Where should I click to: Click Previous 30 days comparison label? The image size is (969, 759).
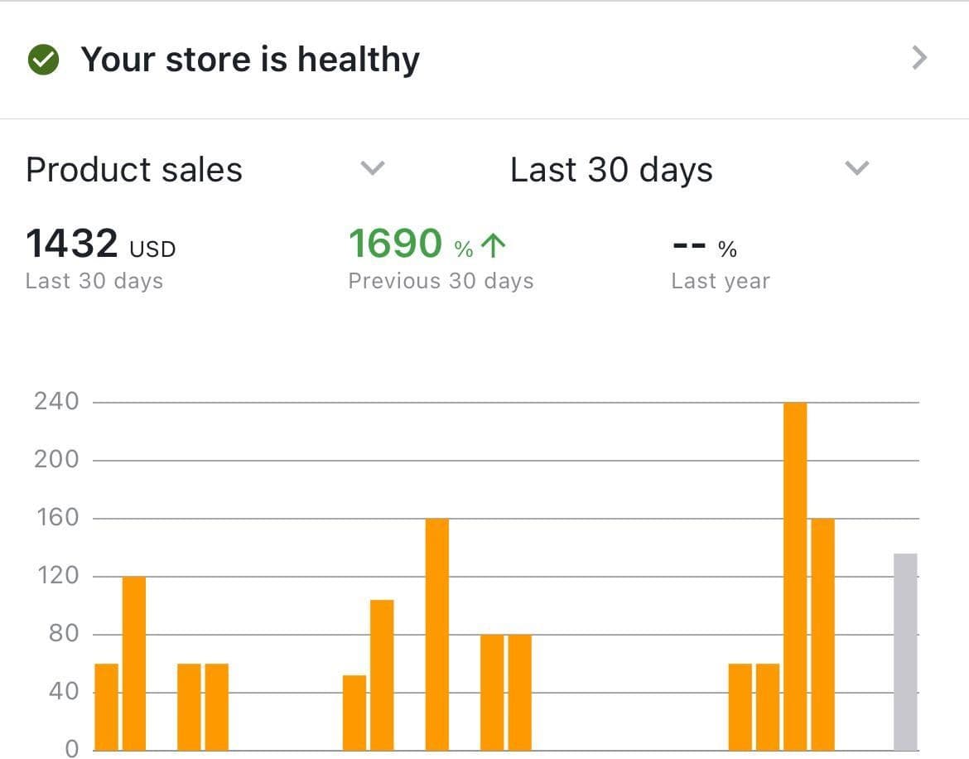[x=440, y=280]
